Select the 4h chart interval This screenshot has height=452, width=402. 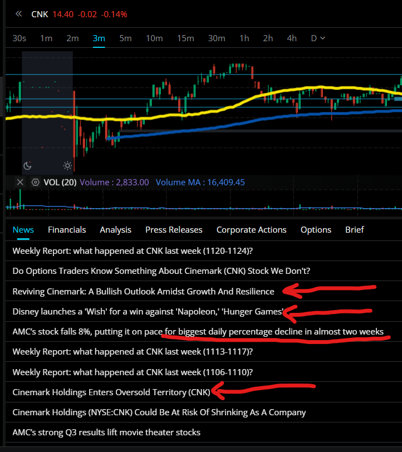pyautogui.click(x=292, y=38)
